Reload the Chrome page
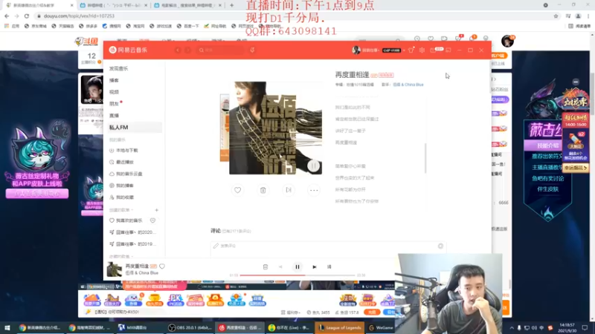This screenshot has width=595, height=334. 27,16
